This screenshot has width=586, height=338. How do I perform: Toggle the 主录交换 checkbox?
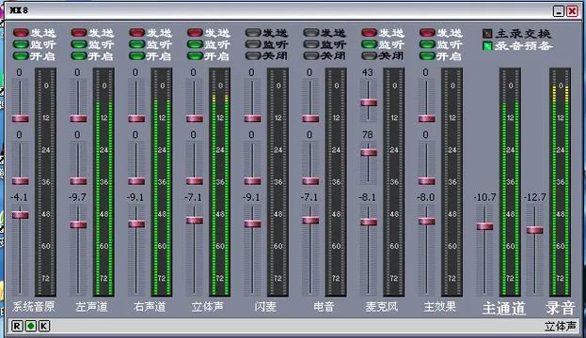pyautogui.click(x=487, y=34)
